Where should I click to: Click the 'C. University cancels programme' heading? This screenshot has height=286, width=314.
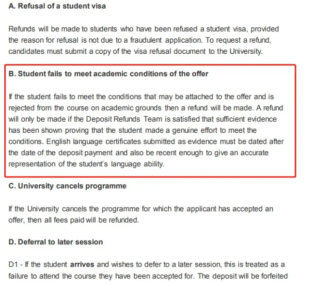click(x=67, y=186)
